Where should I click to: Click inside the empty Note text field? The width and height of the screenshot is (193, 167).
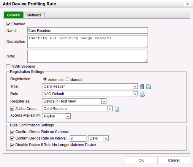click(x=87, y=56)
